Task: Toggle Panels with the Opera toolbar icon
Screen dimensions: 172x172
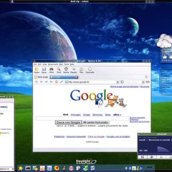Action: (74, 69)
